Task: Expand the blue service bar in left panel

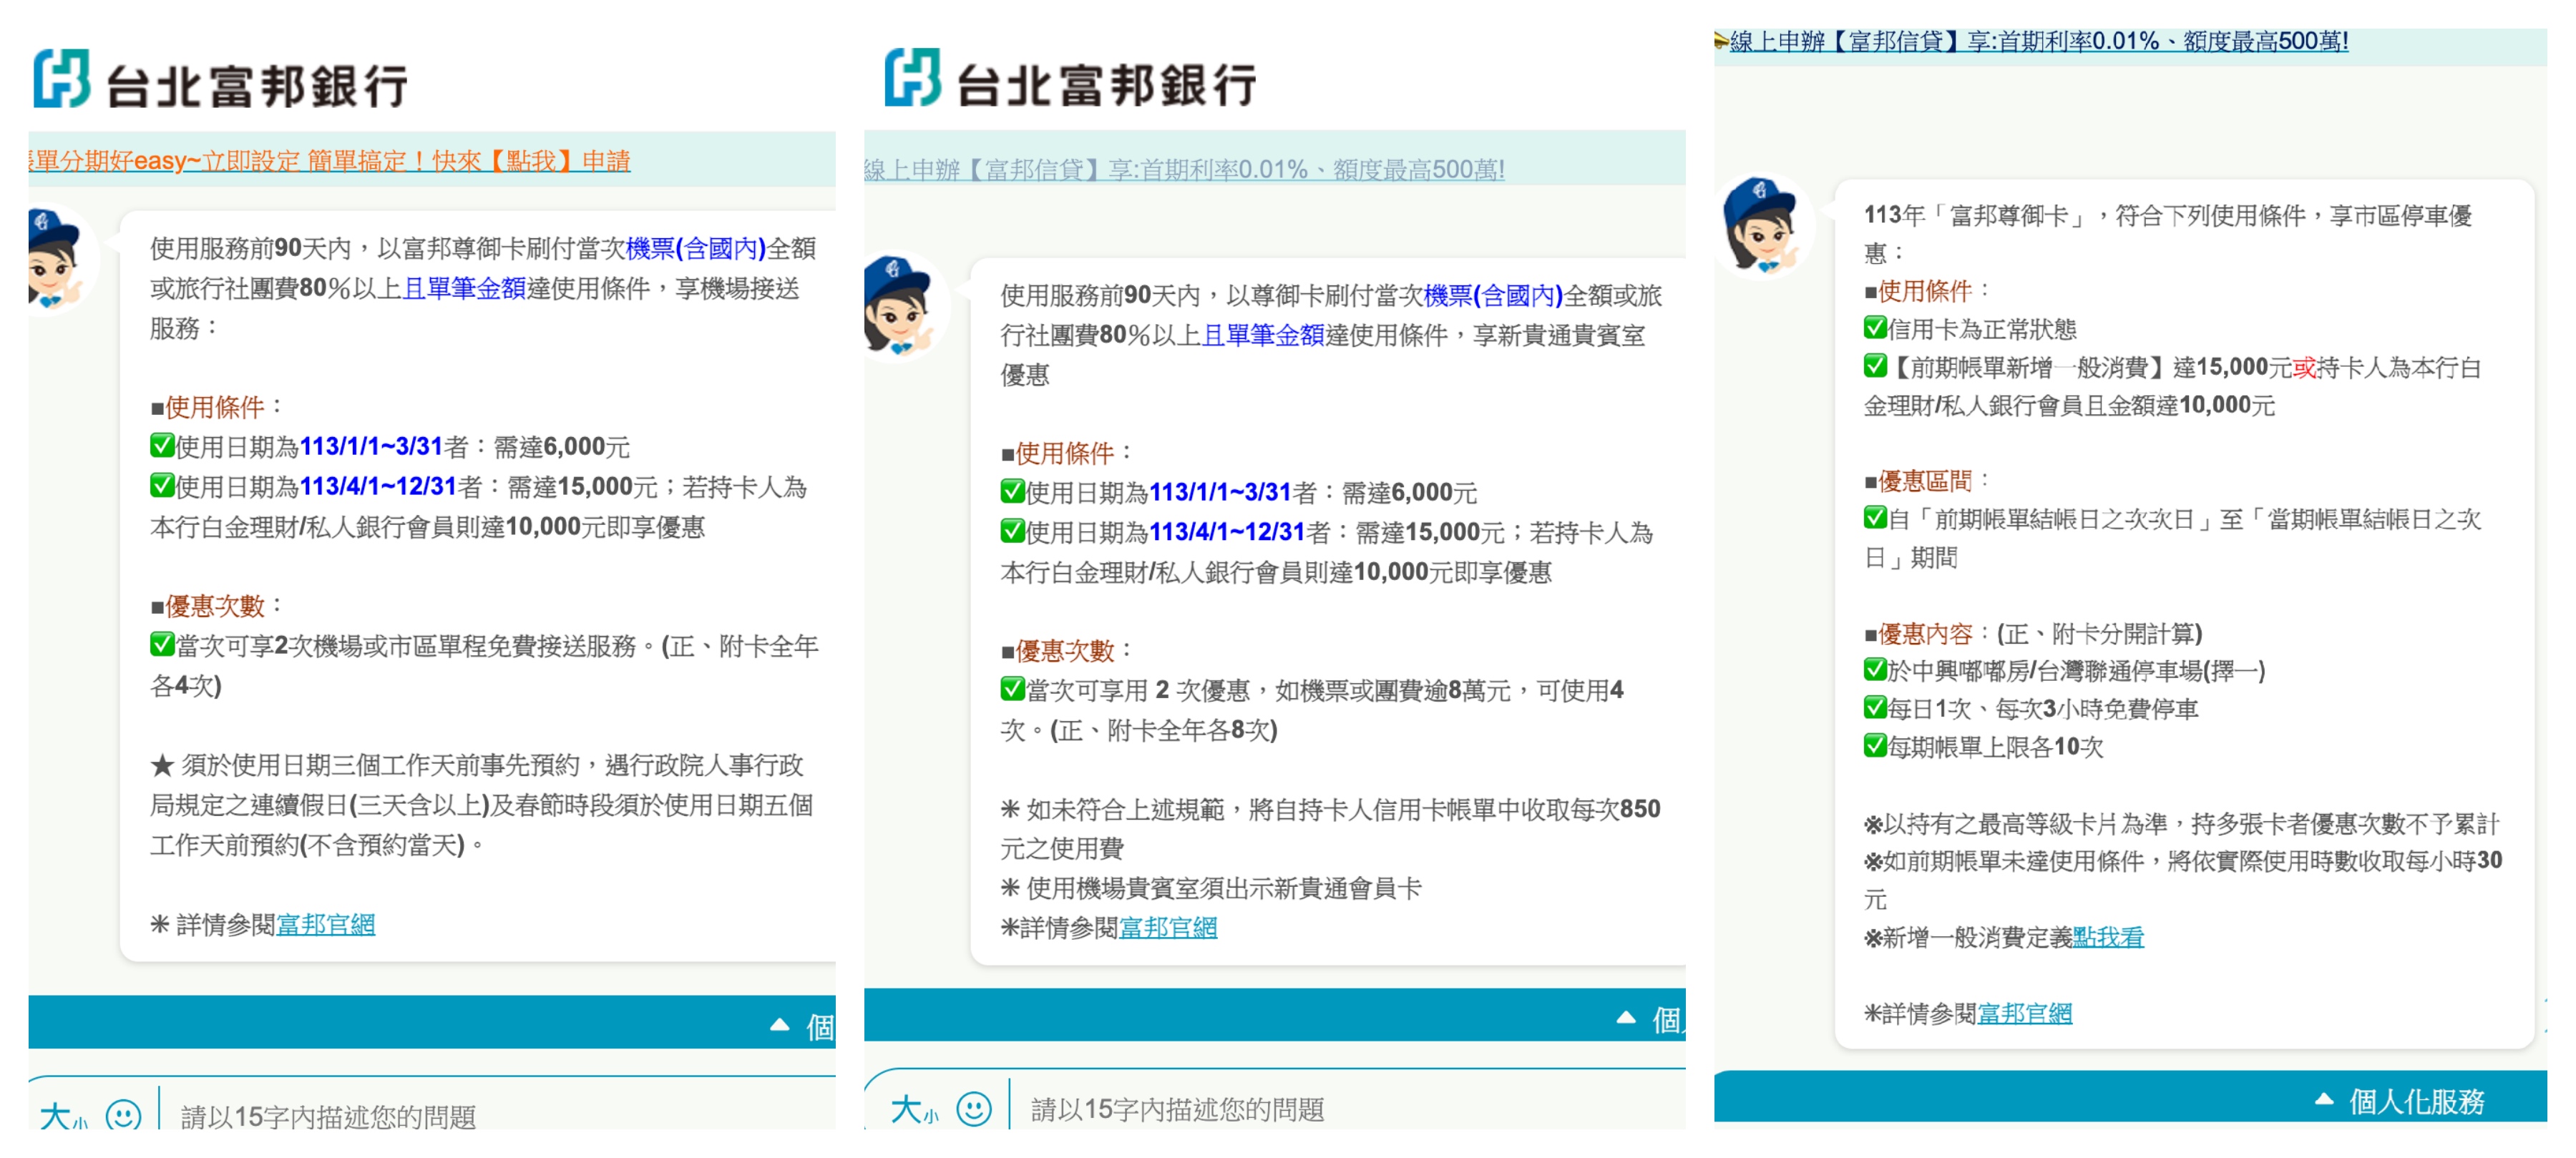Action: click(432, 1022)
